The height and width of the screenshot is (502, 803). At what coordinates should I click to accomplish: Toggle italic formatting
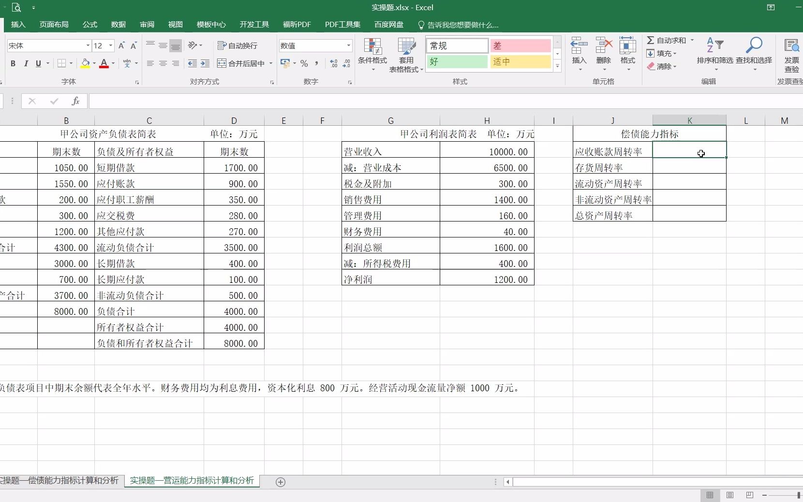tap(26, 63)
